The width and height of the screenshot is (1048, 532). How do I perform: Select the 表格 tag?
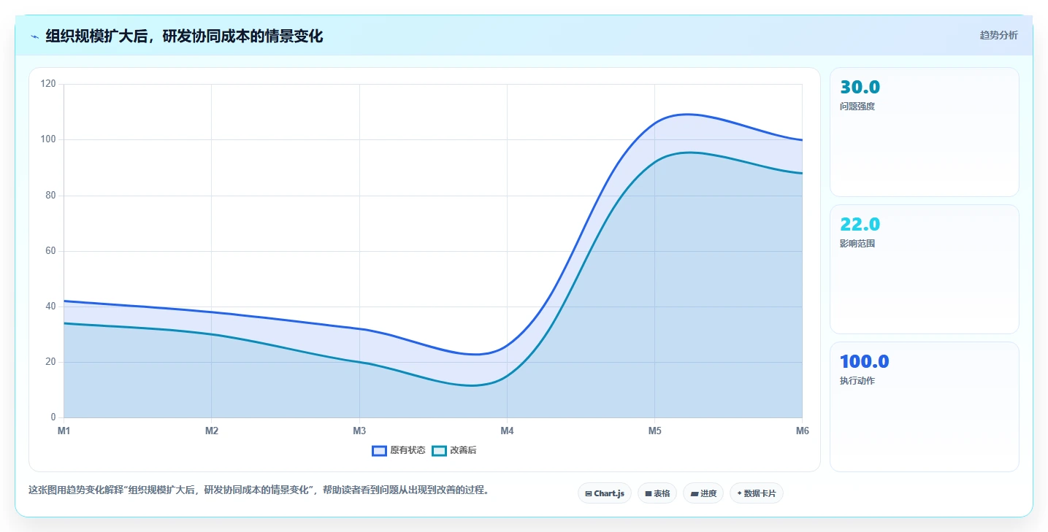(657, 493)
